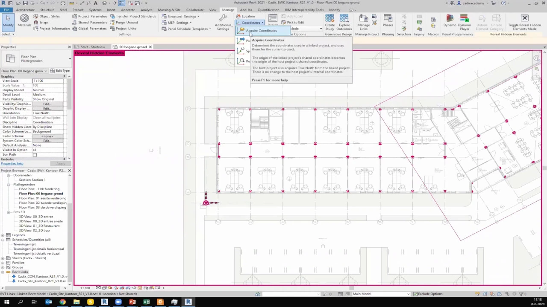Viewport: 547px width, 307px height.
Task: Select Section: Section 1 in browser
Action: pos(32,180)
